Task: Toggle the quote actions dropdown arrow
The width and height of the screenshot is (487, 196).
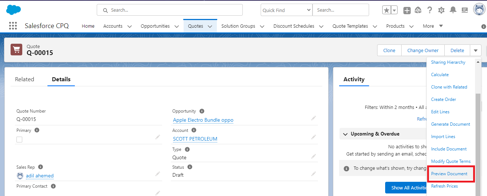Action: [x=476, y=50]
